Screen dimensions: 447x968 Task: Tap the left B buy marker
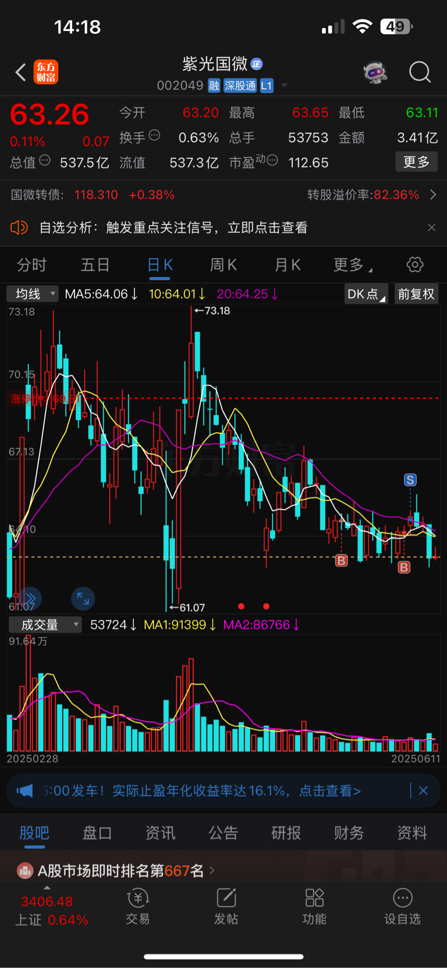coord(342,561)
